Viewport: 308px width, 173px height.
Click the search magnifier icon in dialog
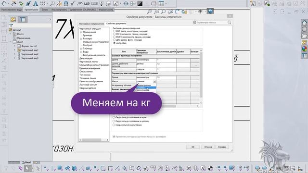(x=229, y=23)
